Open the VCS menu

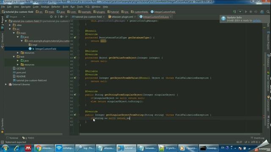[87, 7]
